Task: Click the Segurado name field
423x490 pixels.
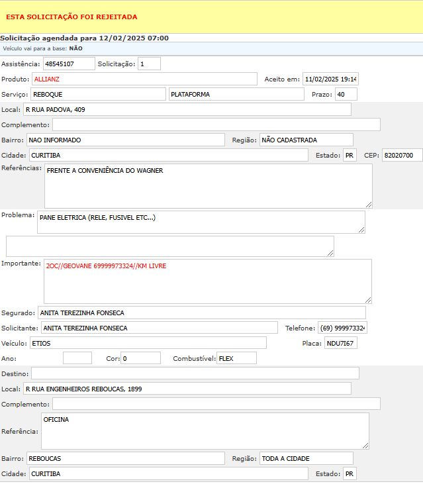Action: point(201,313)
